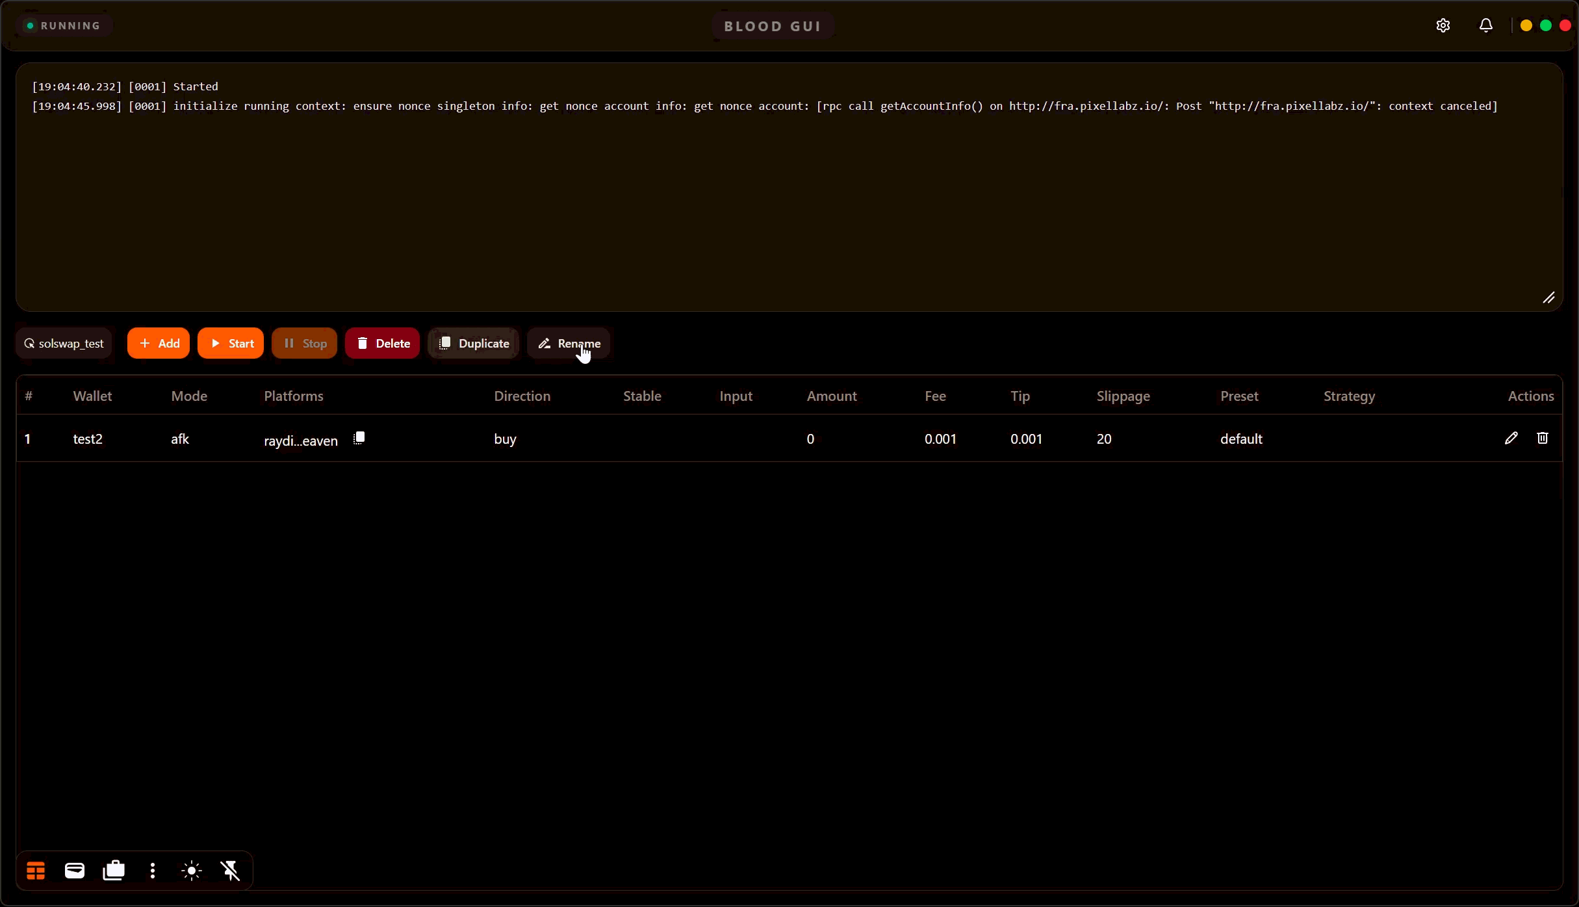Toggle light theme with the sun icon
The image size is (1579, 907).
point(192,871)
